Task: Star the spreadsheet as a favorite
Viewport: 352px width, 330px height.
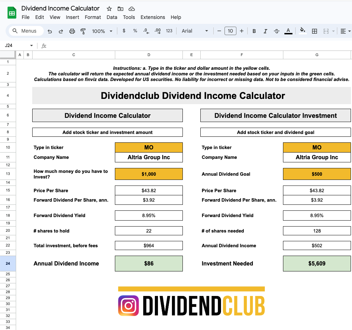Action: tap(109, 8)
